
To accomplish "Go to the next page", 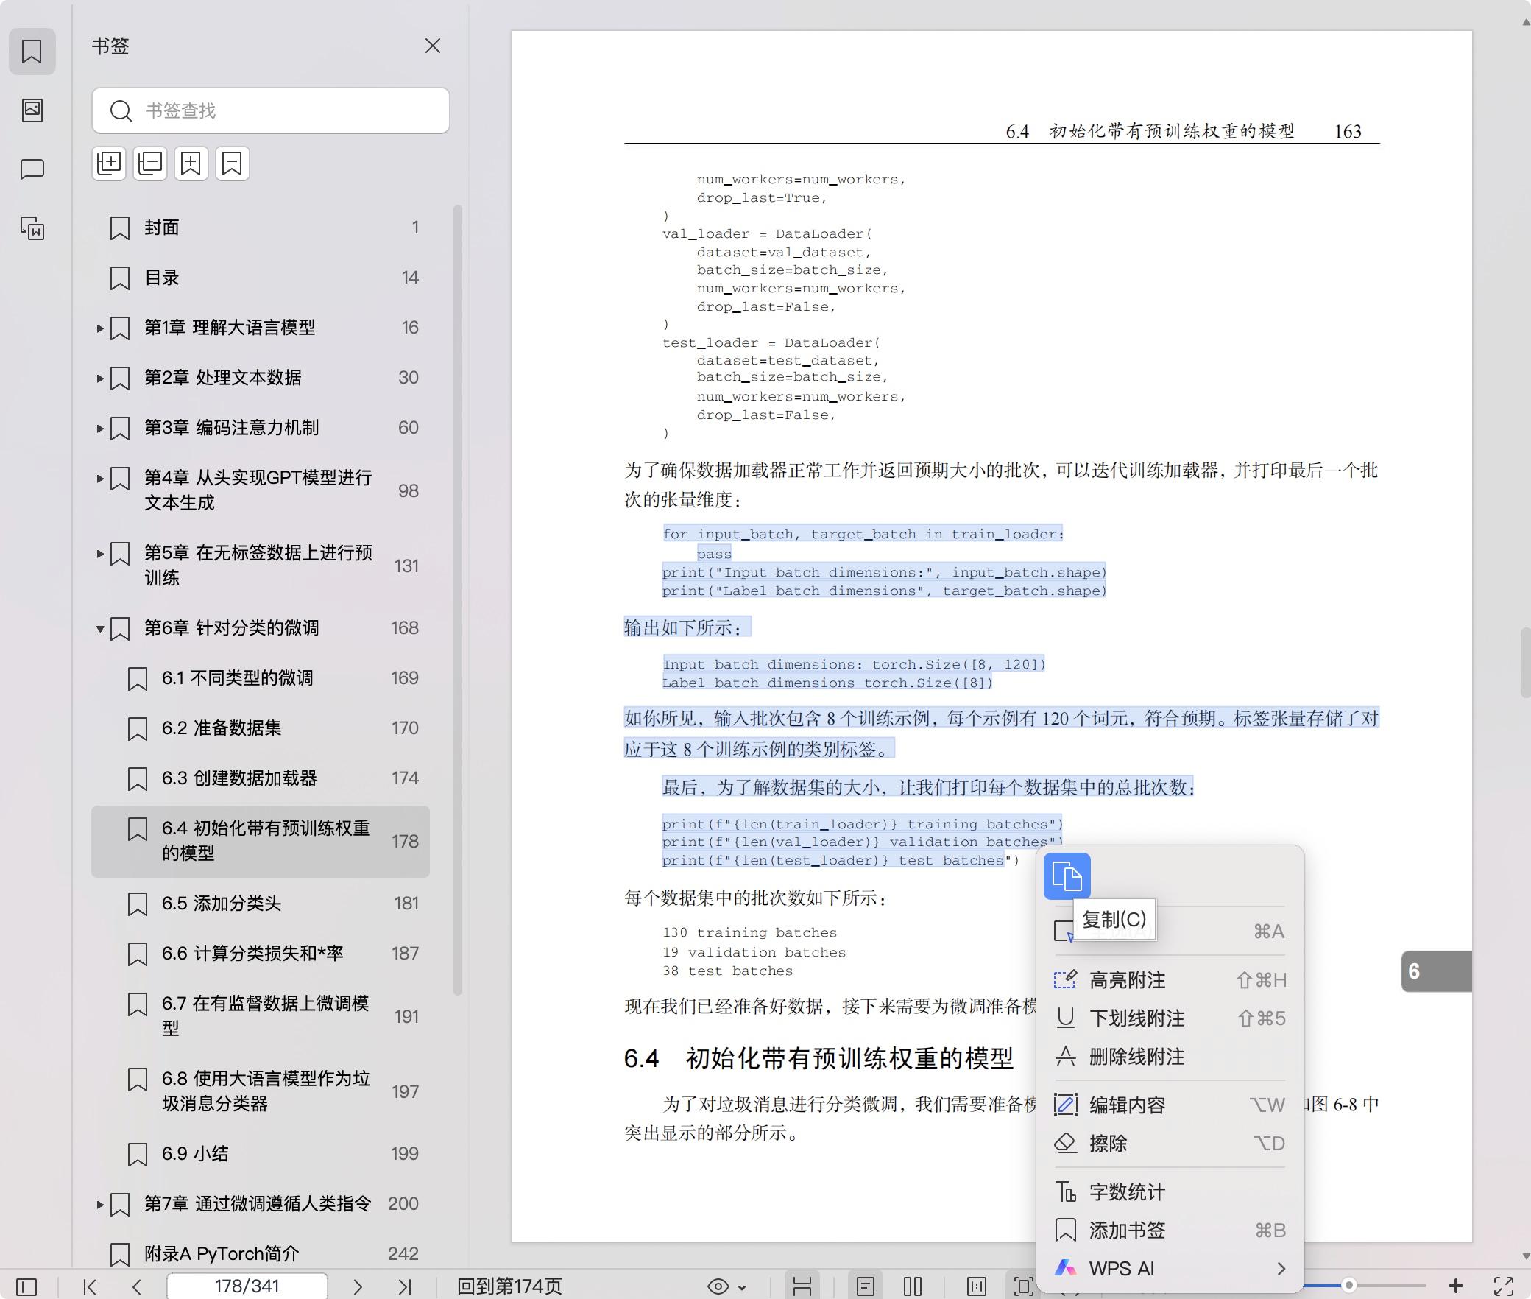I will pos(358,1286).
